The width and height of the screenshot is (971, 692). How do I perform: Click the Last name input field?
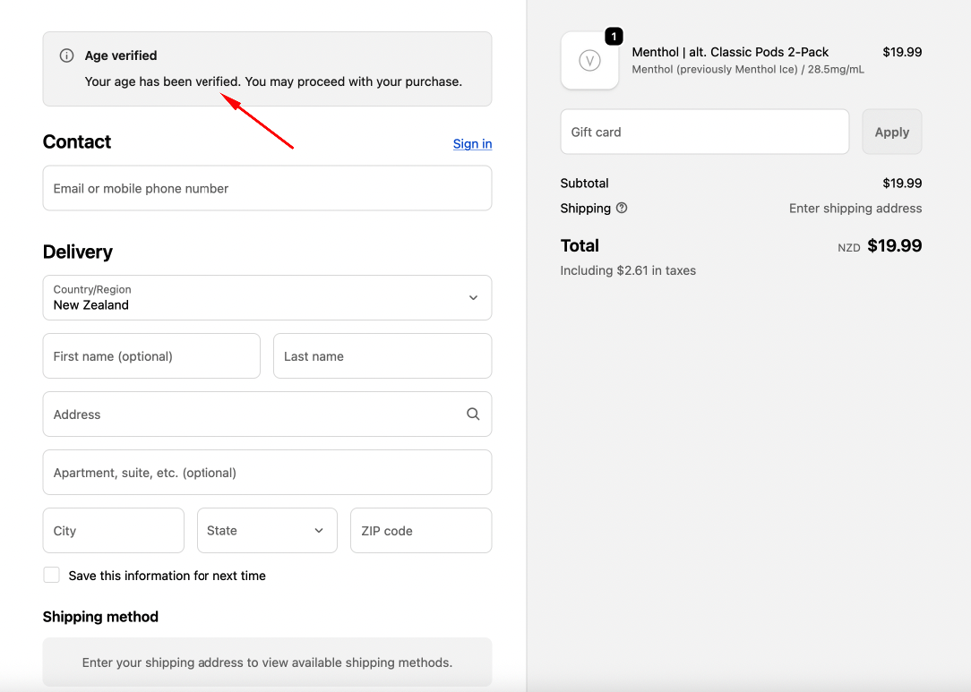(382, 356)
